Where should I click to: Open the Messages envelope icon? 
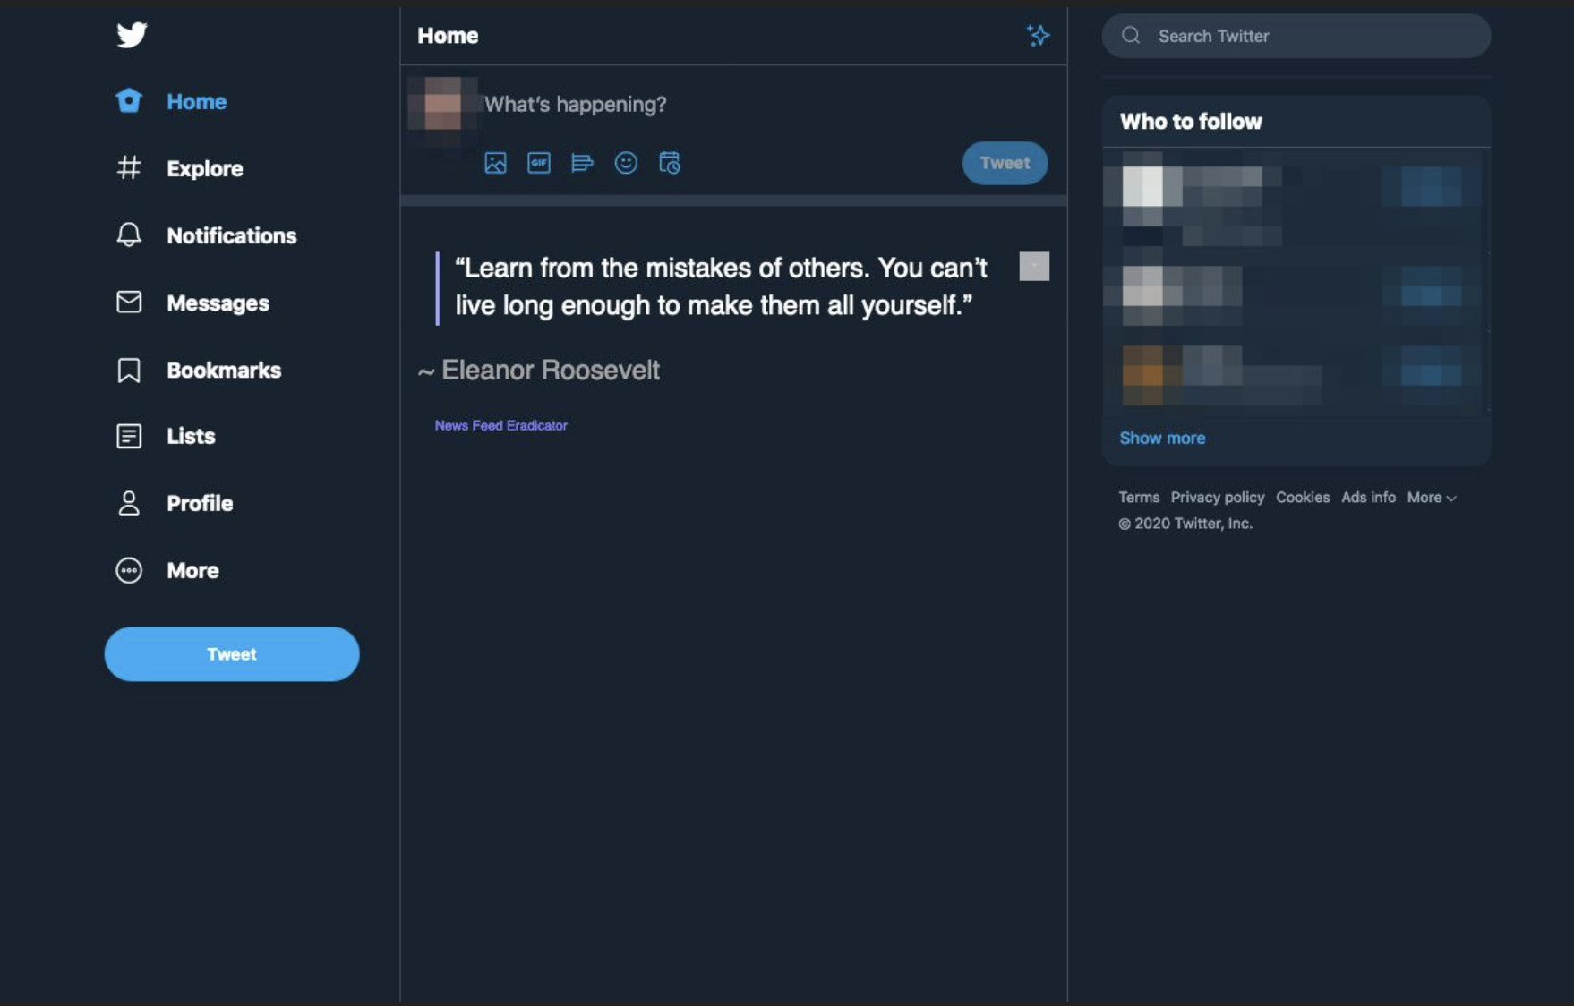point(129,302)
